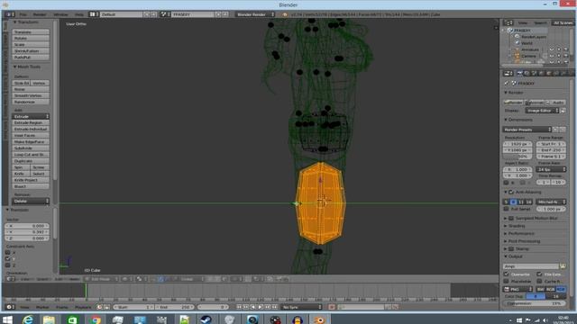
Task: Click the Knife Project button
Action: (x=31, y=180)
